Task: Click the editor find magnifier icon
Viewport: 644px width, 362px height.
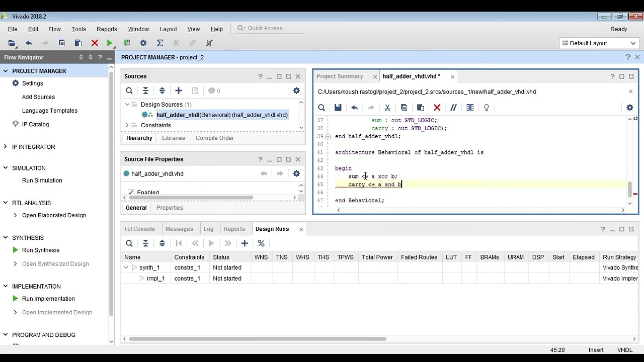Action: [x=321, y=108]
